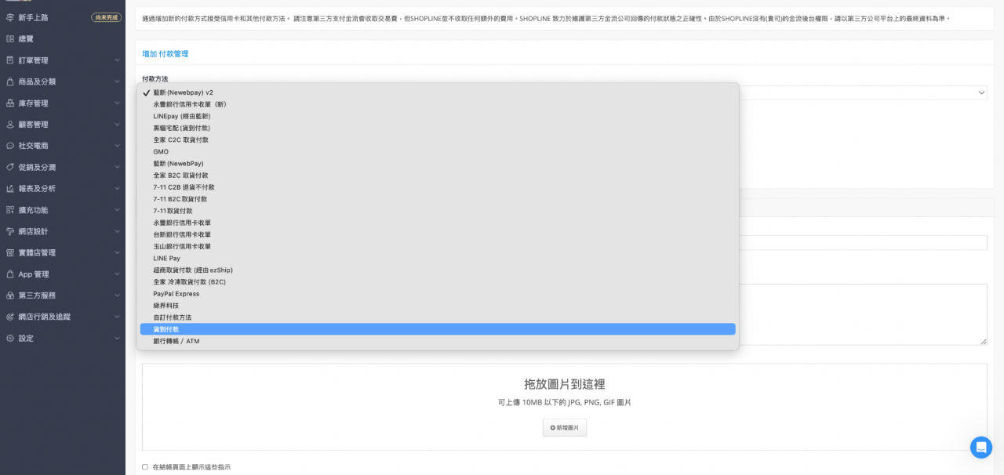Pick LINE Pay option
Image resolution: width=1004 pixels, height=475 pixels.
(x=438, y=258)
